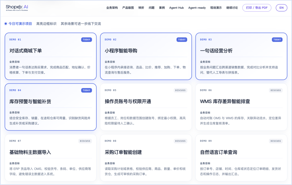
Task: Click the blue dot legend marker
Action: 6,23
